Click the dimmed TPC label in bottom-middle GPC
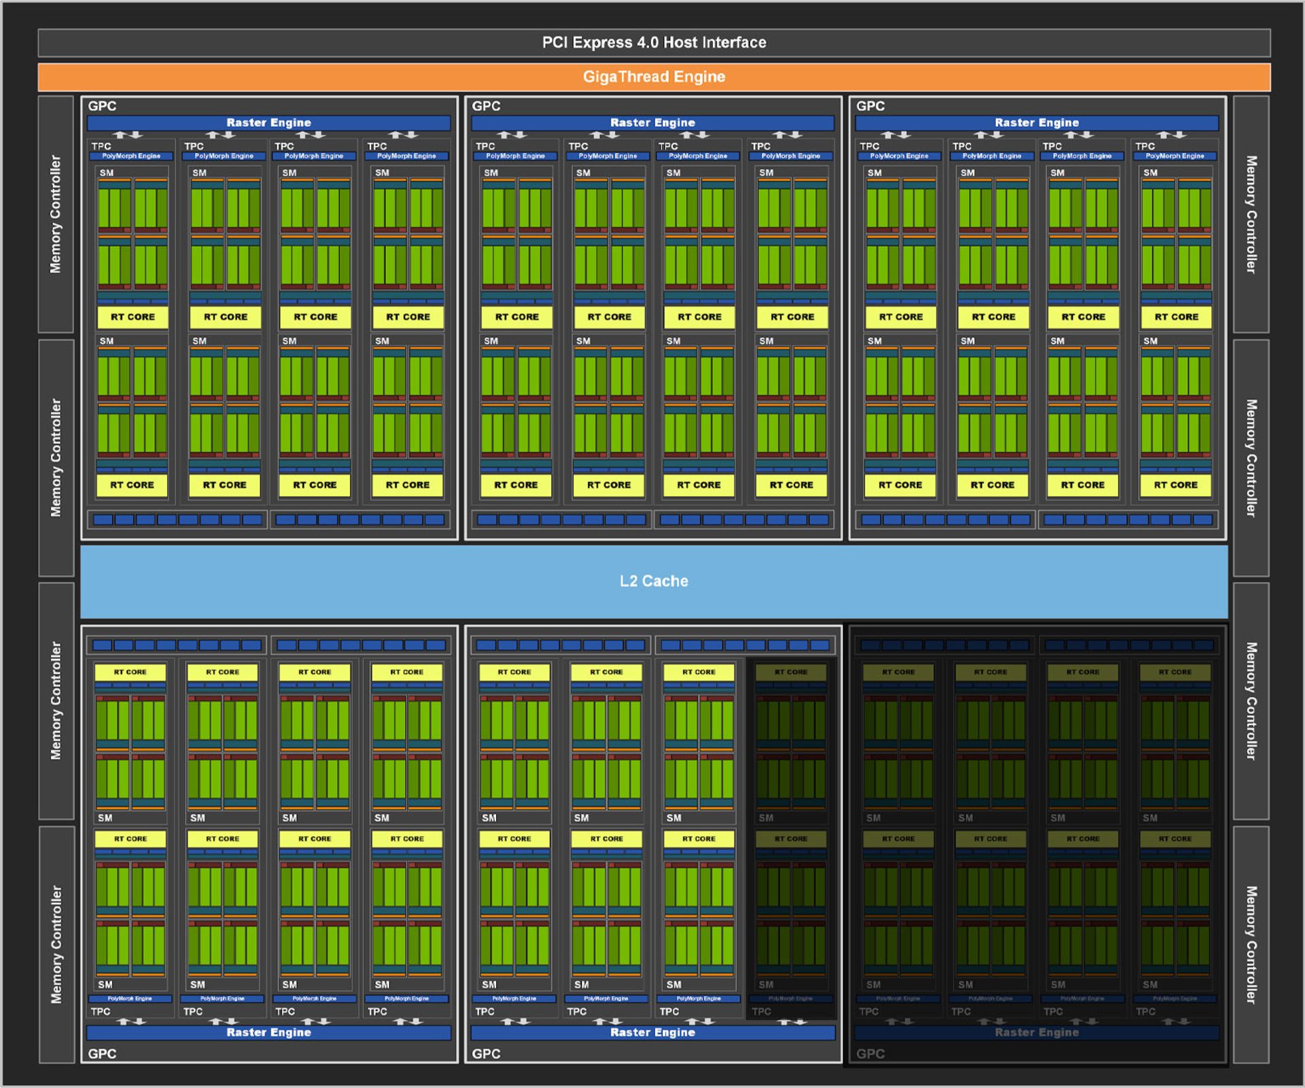The width and height of the screenshot is (1305, 1088). 761,1011
